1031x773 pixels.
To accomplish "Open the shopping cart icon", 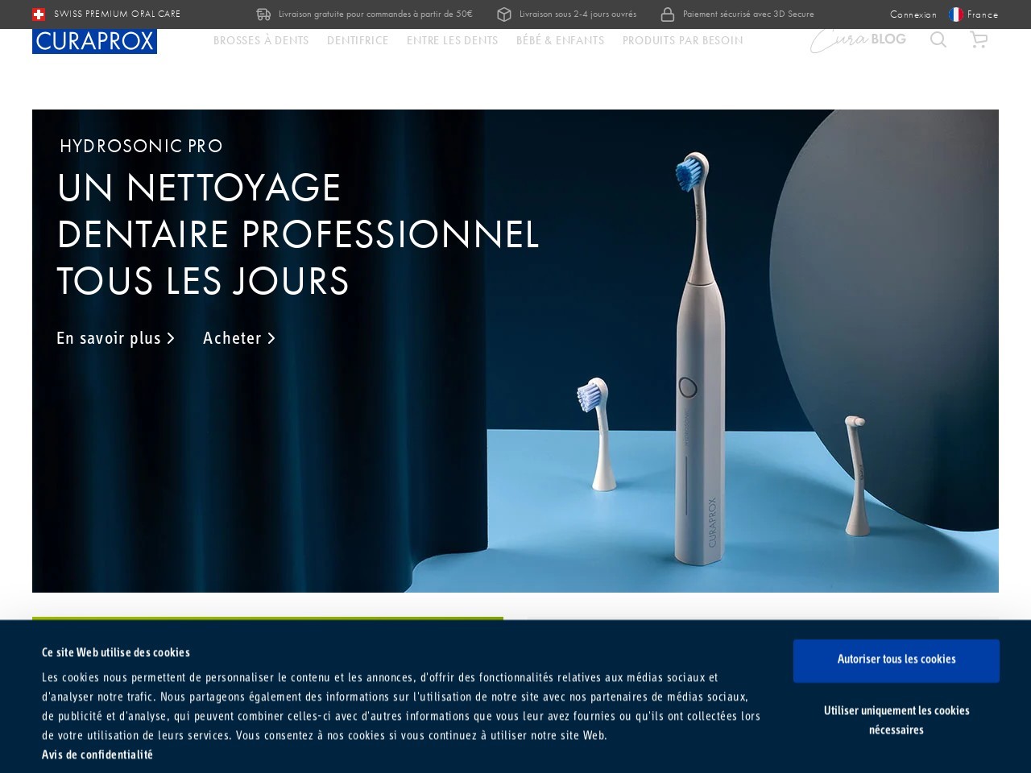I will click(979, 39).
